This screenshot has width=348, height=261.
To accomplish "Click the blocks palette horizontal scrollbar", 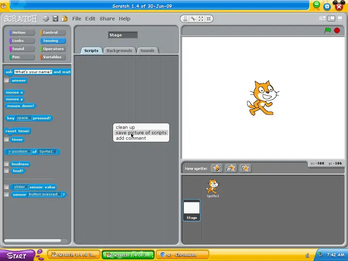I will 33,241.
